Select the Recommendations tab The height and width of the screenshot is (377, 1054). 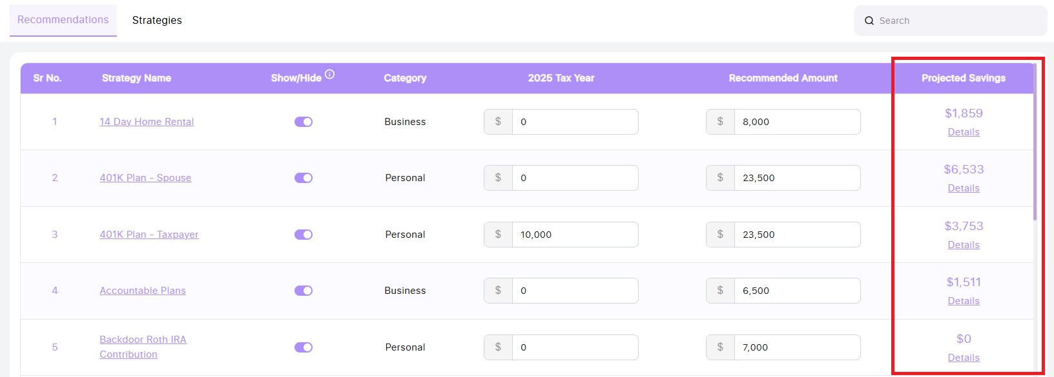63,20
